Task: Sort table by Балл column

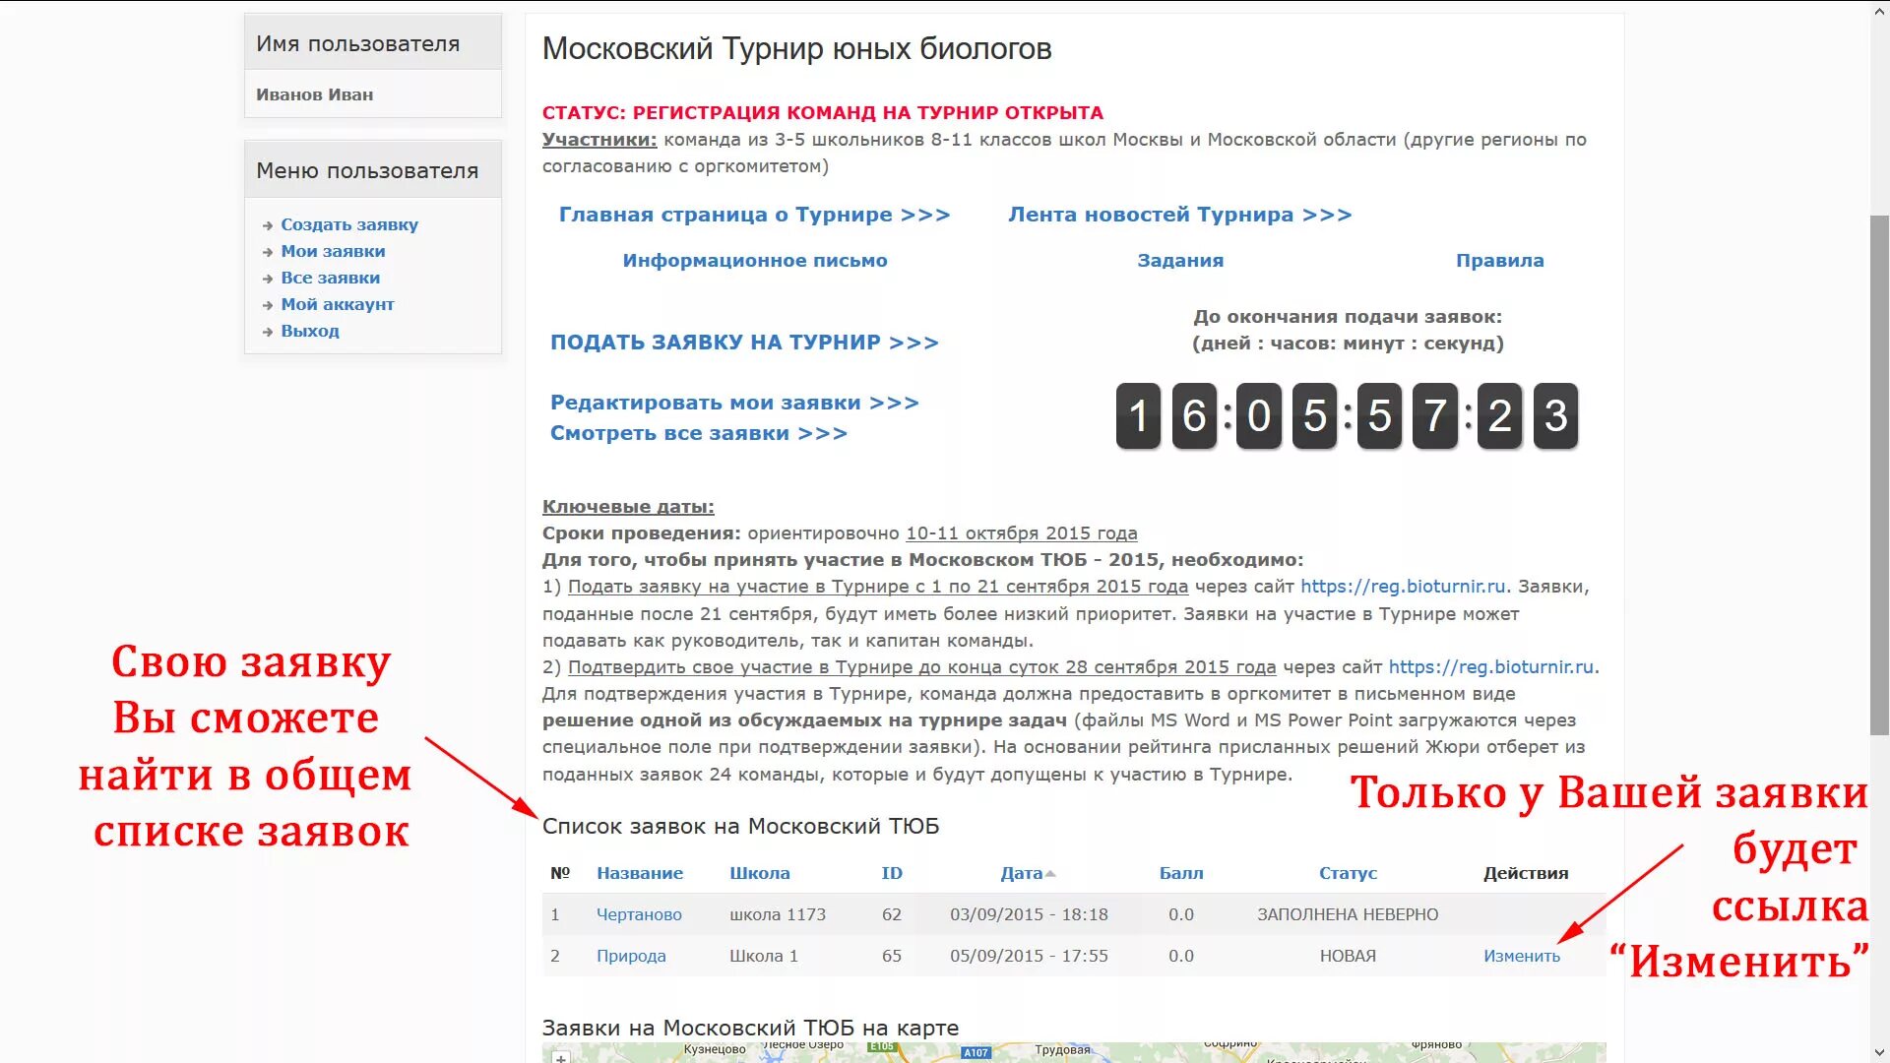Action: point(1181,873)
